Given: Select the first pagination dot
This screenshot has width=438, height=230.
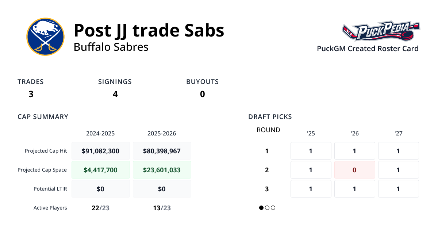Looking at the screenshot, I should coord(261,208).
